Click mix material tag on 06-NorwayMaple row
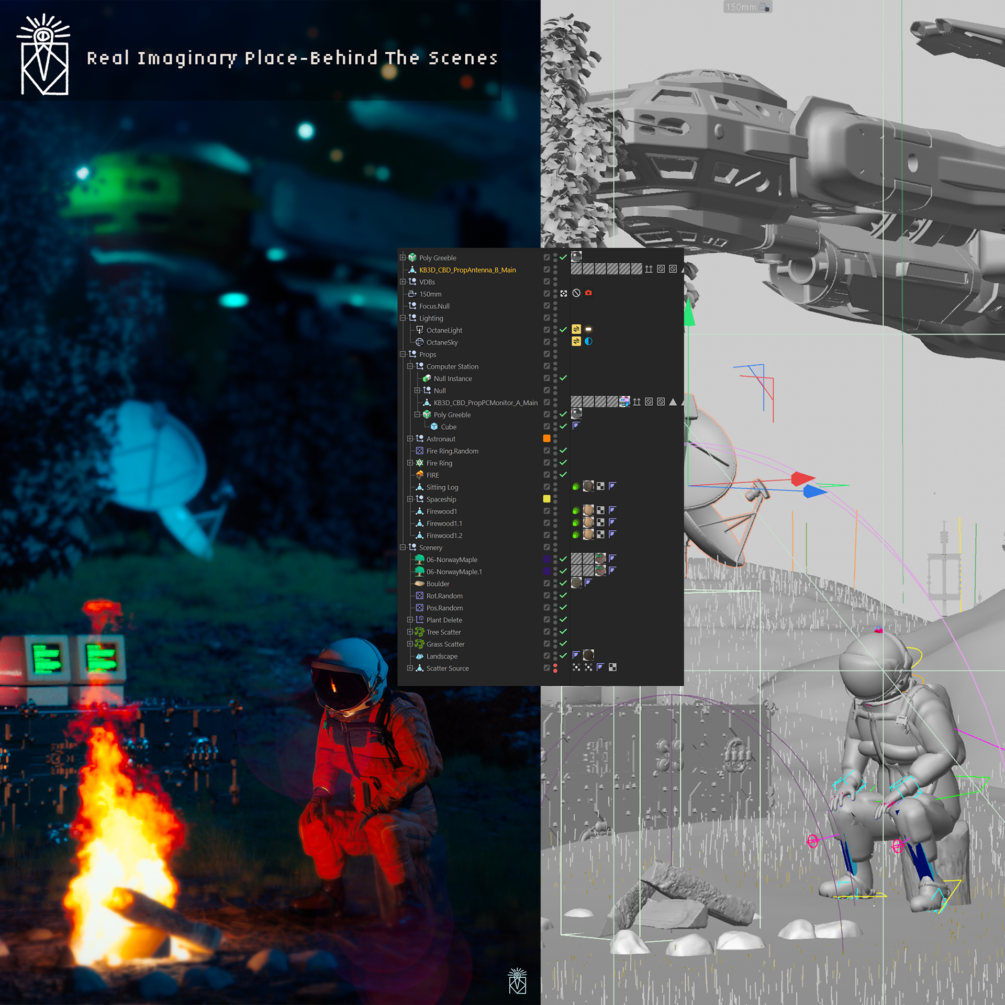 point(600,559)
